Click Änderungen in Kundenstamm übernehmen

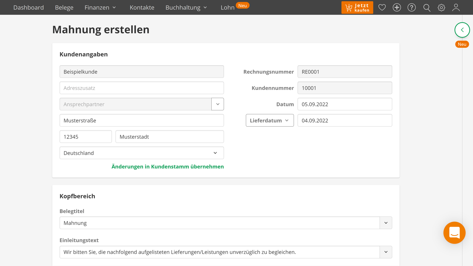[168, 167]
